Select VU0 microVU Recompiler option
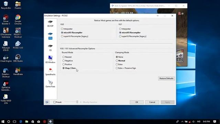Screen dimensions: 220x124 72,32
